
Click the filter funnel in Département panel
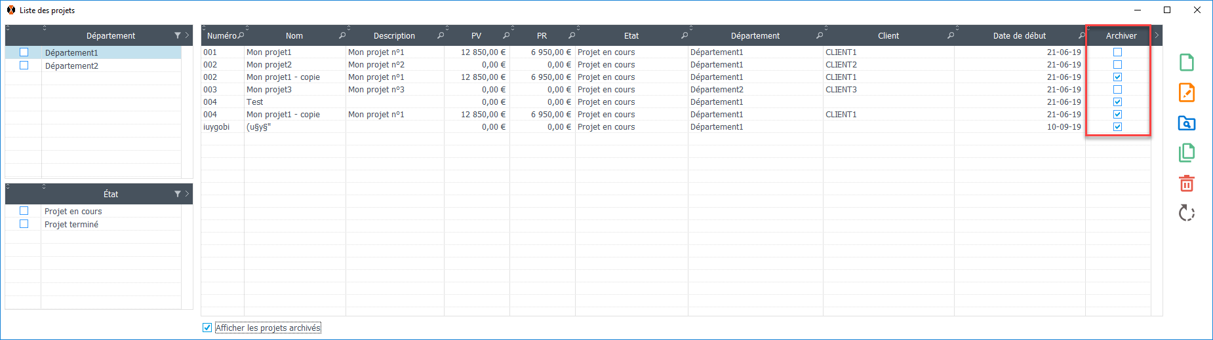(x=177, y=35)
